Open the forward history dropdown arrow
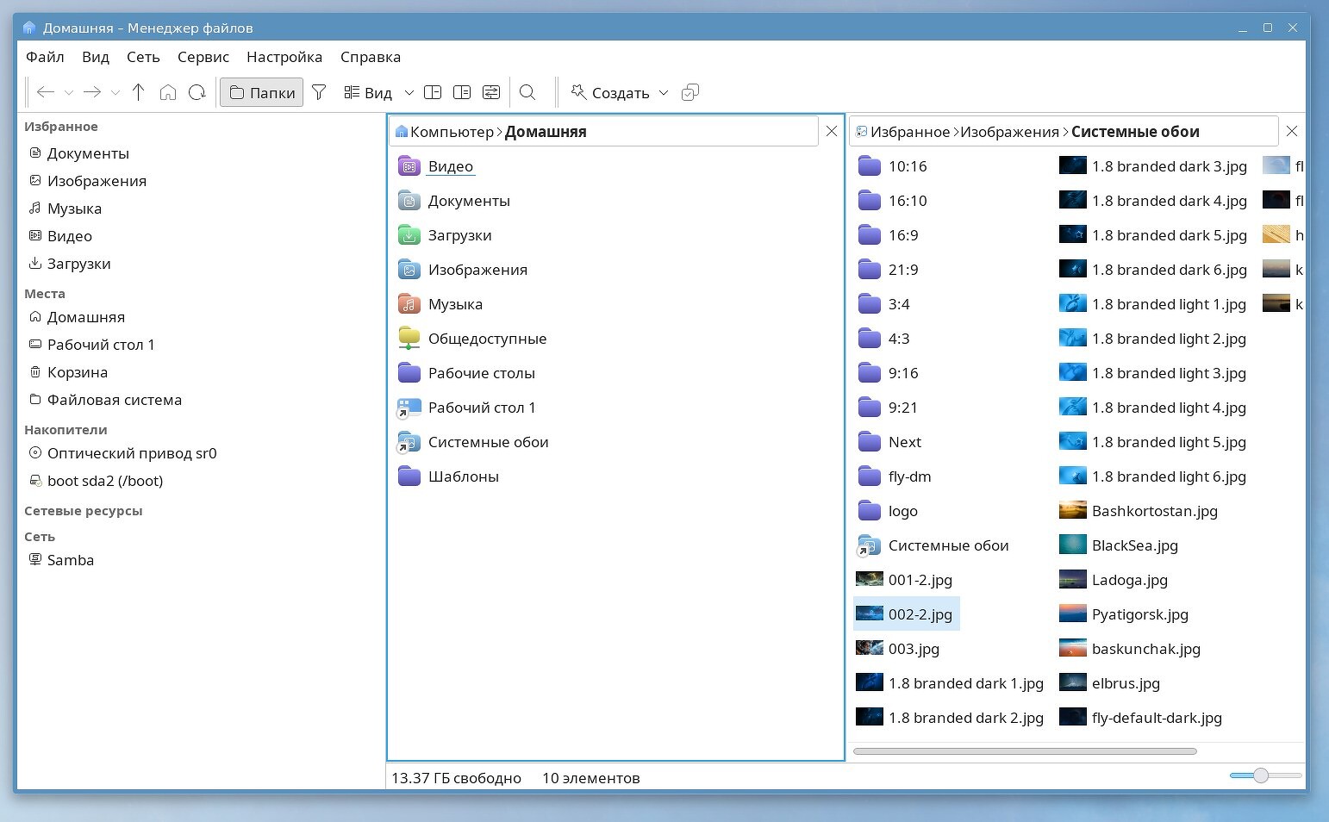Image resolution: width=1329 pixels, height=822 pixels. pos(115,92)
